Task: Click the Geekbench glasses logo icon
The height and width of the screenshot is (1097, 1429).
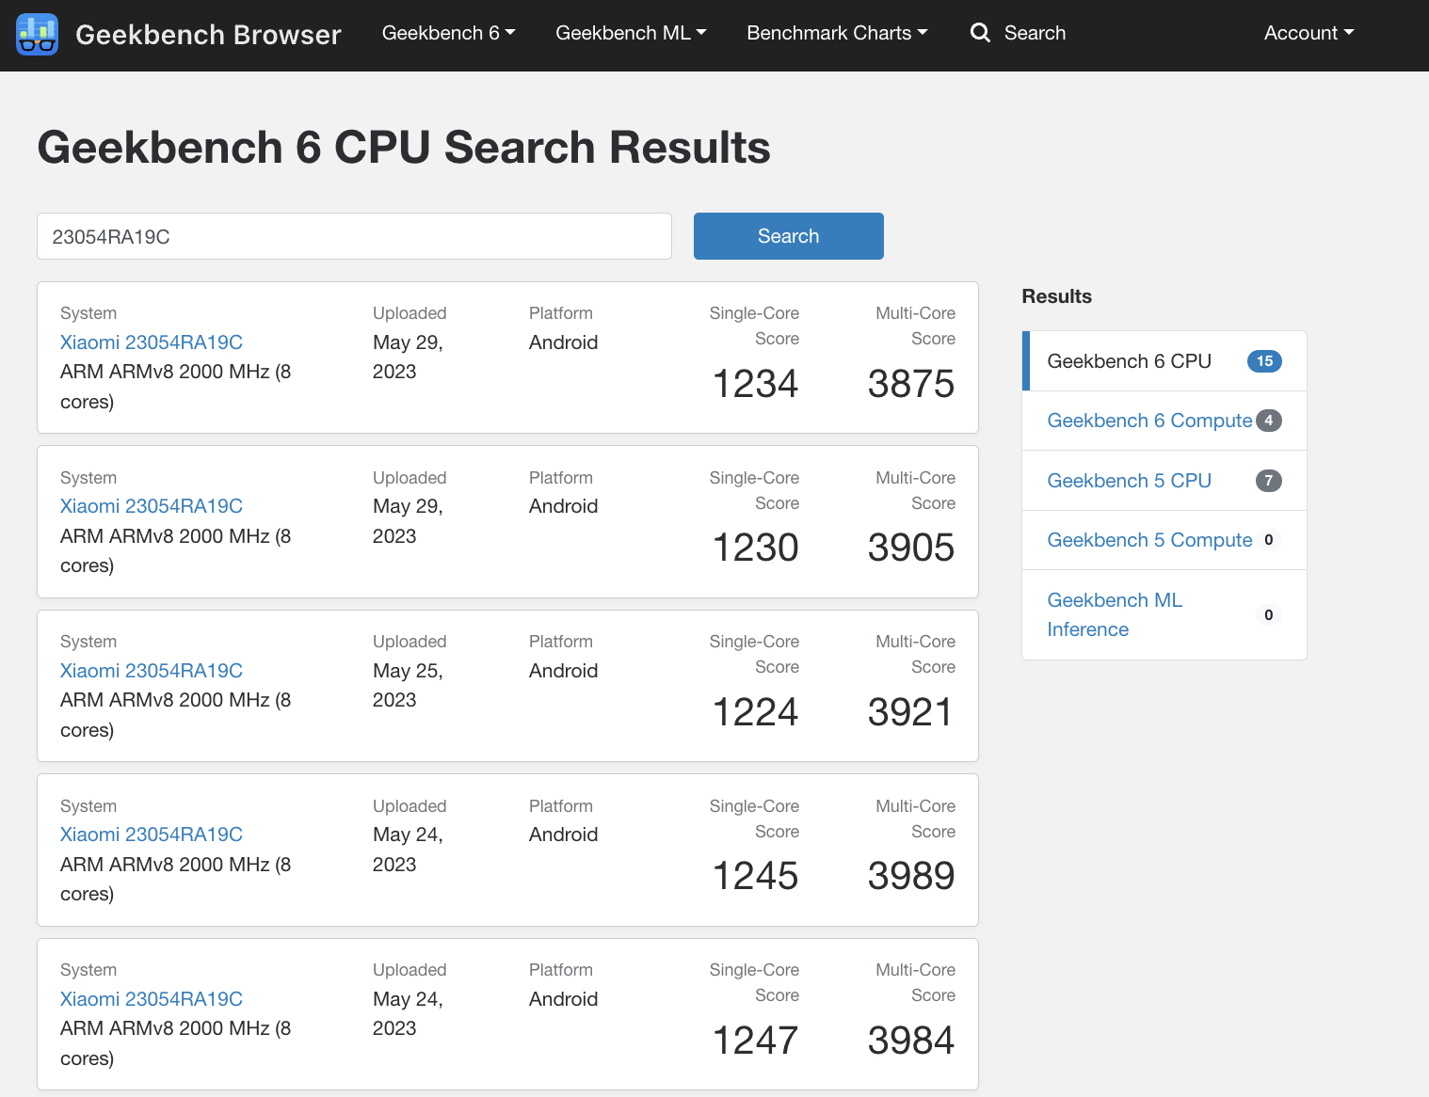Action: point(38,35)
